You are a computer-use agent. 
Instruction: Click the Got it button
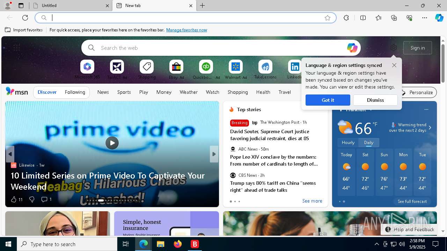328,100
